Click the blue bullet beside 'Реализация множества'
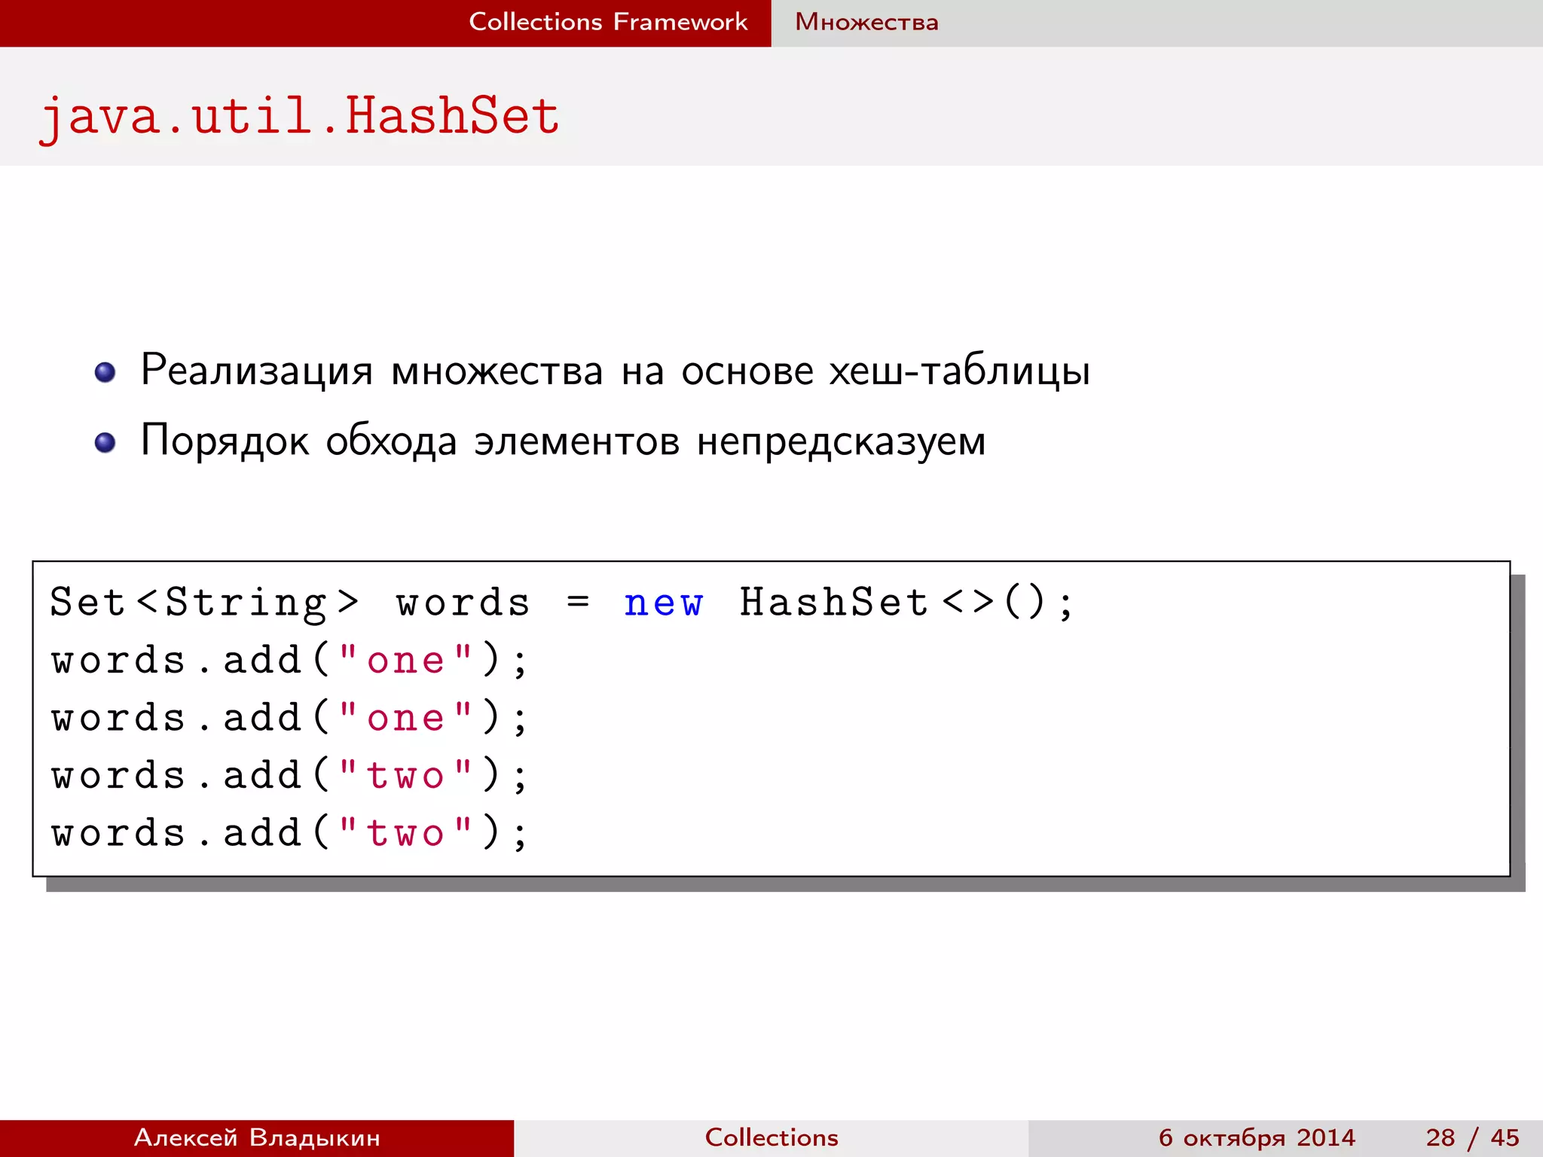This screenshot has height=1157, width=1543. click(105, 372)
